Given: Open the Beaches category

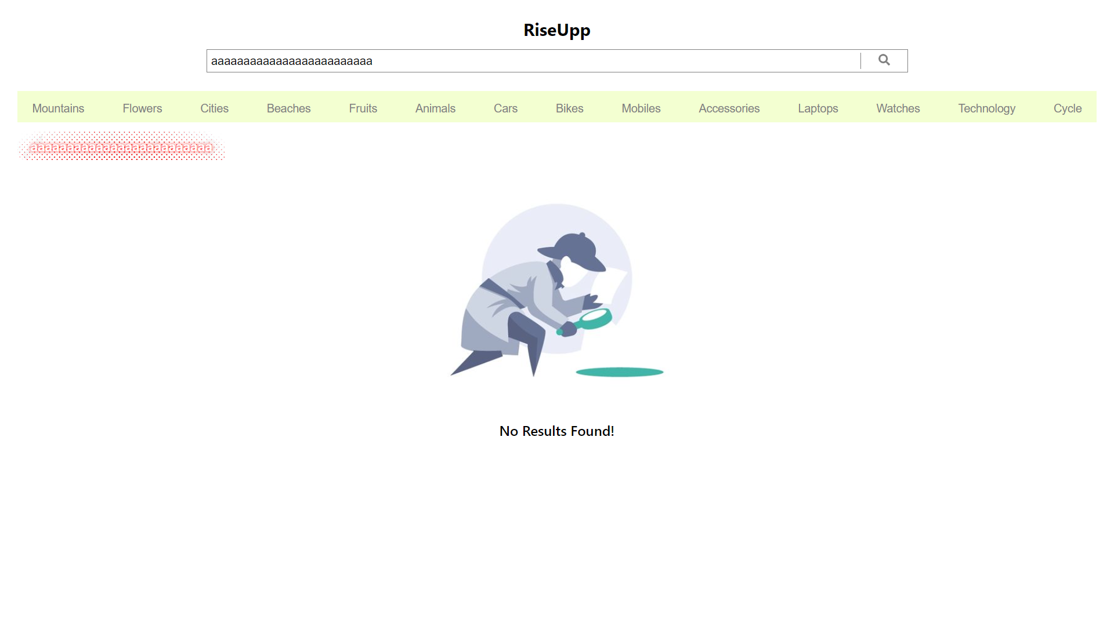Looking at the screenshot, I should 288,108.
